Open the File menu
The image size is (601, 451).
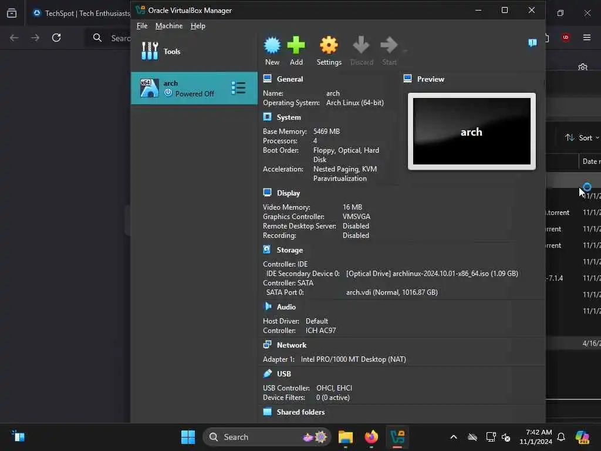click(142, 26)
